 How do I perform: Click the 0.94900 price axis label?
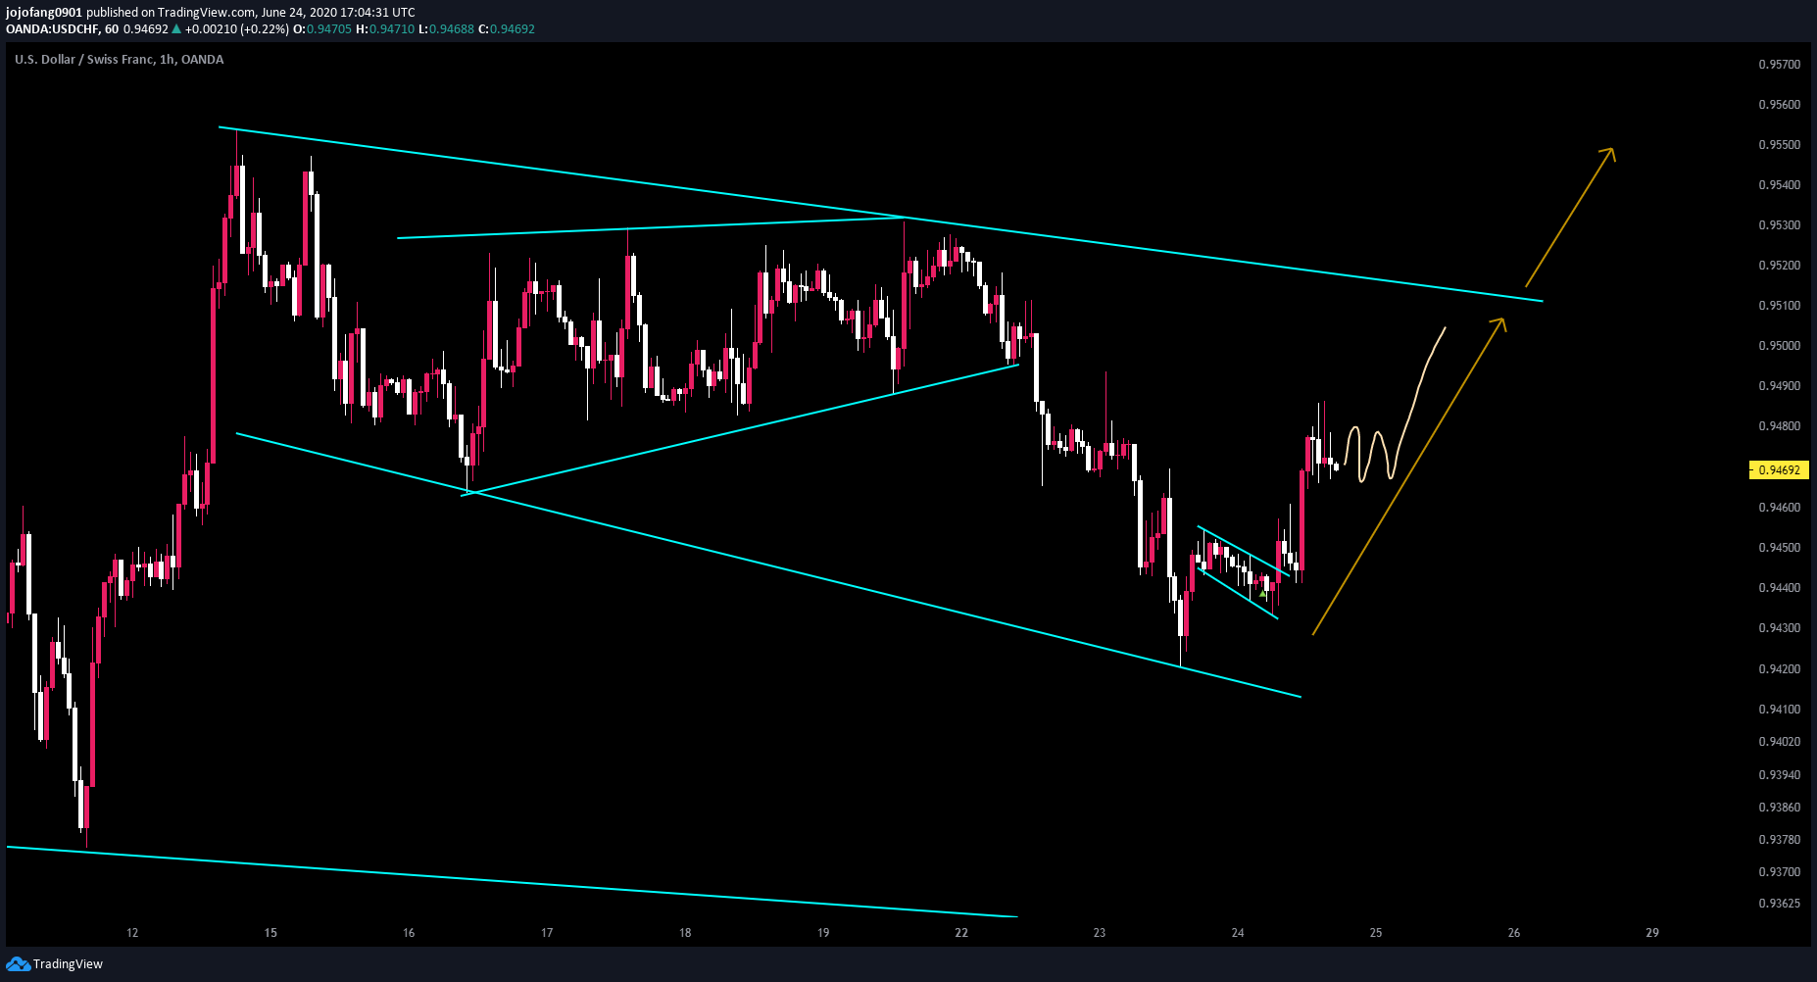(1780, 386)
